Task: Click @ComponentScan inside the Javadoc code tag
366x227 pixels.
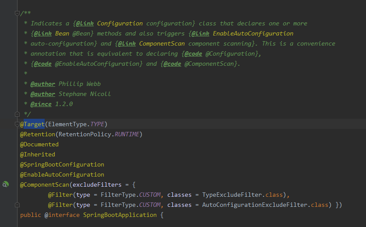Action: 209,64
